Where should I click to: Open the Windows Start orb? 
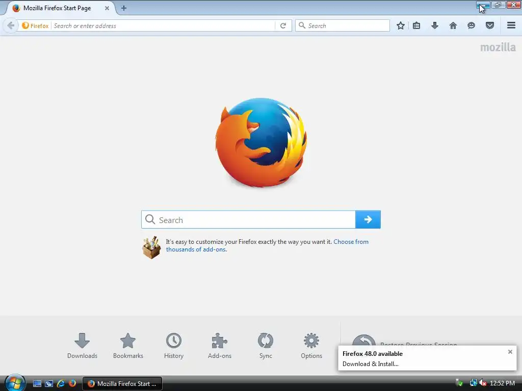coord(15,383)
